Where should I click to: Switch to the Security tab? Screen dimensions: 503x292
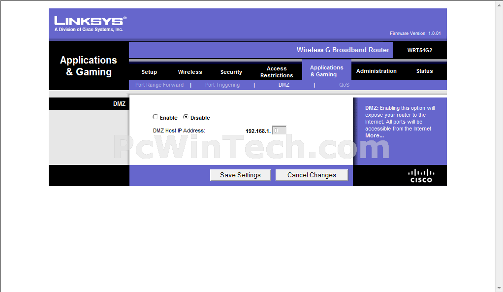pyautogui.click(x=231, y=72)
